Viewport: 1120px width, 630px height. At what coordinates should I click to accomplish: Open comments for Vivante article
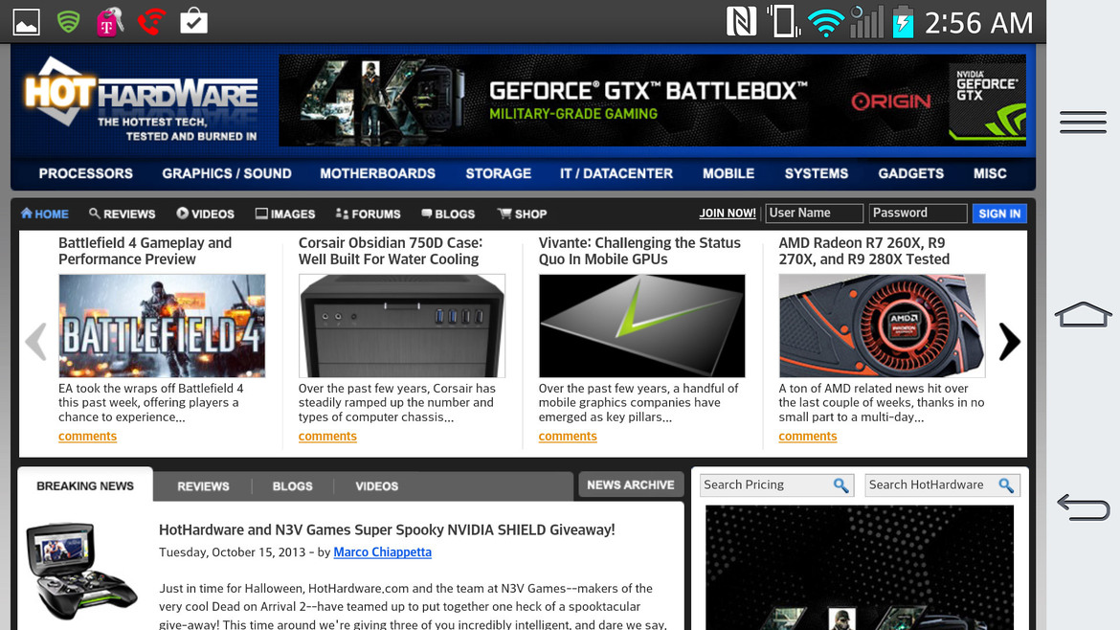(567, 437)
